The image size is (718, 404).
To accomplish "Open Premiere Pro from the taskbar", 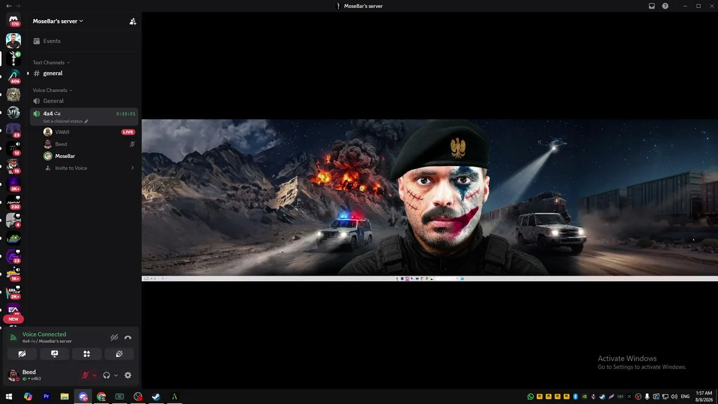I will [x=47, y=397].
